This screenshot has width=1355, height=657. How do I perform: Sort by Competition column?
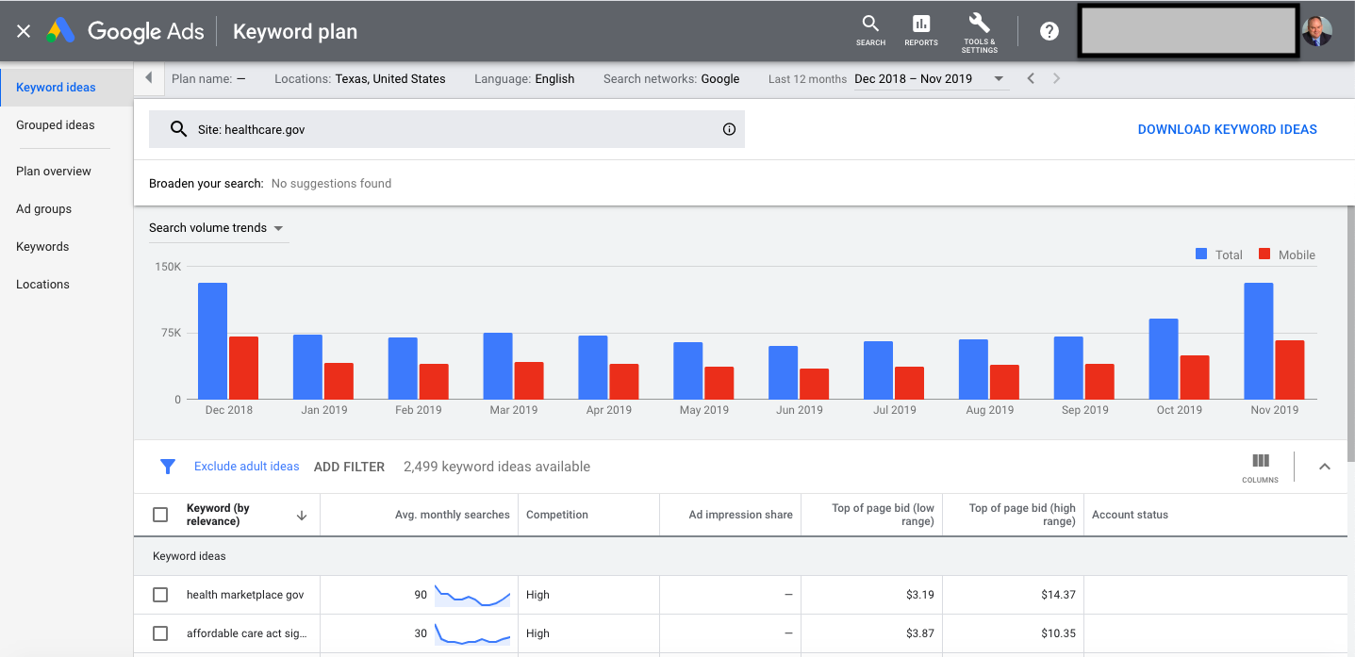tap(557, 515)
